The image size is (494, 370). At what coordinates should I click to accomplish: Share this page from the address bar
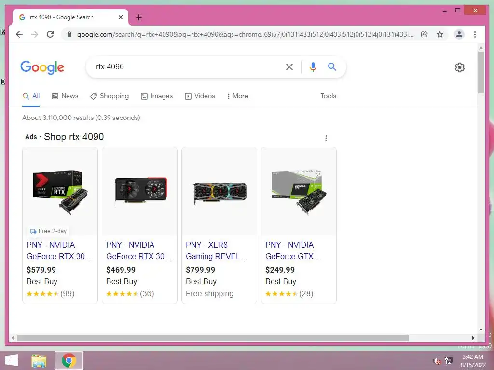425,34
